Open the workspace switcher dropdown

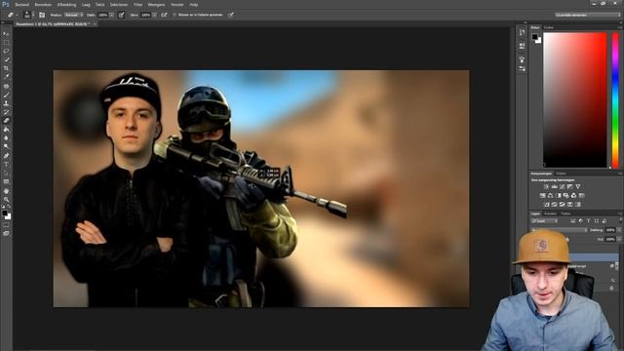[587, 15]
